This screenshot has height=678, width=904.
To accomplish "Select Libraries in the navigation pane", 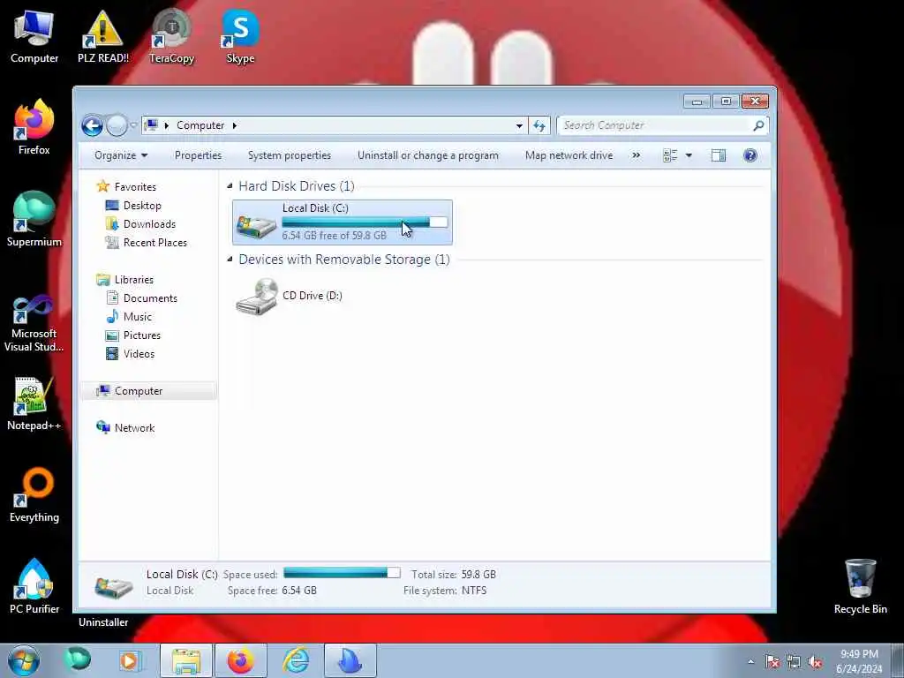I will tap(134, 280).
